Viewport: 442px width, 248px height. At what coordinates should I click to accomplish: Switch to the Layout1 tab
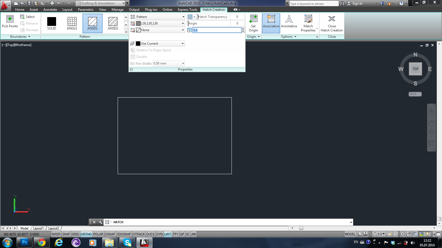pos(38,228)
